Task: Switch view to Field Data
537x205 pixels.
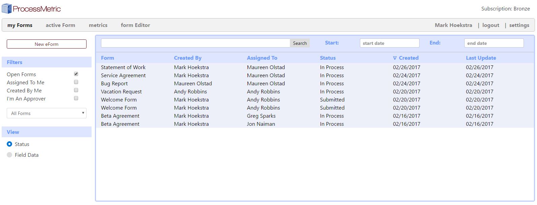Action: pos(9,155)
